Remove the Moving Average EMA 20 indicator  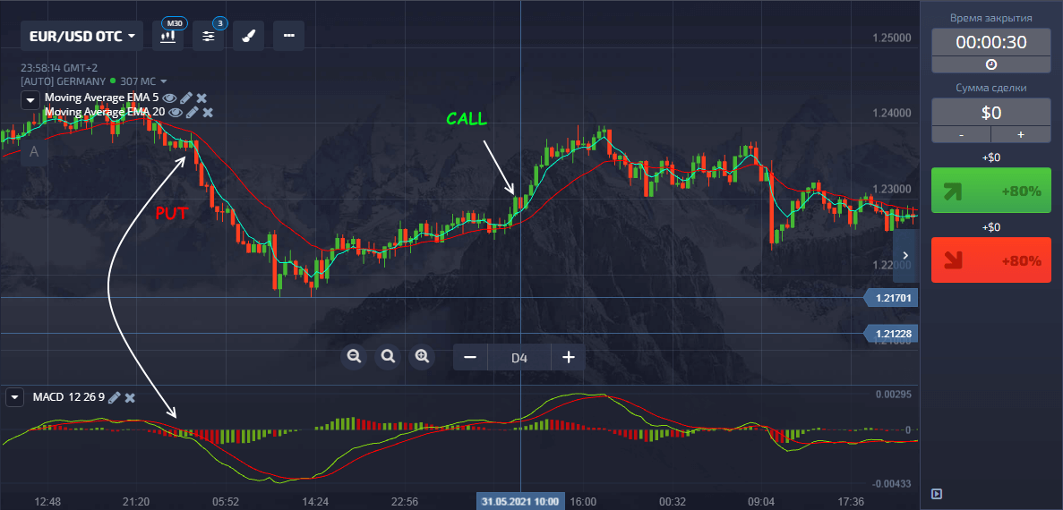208,112
